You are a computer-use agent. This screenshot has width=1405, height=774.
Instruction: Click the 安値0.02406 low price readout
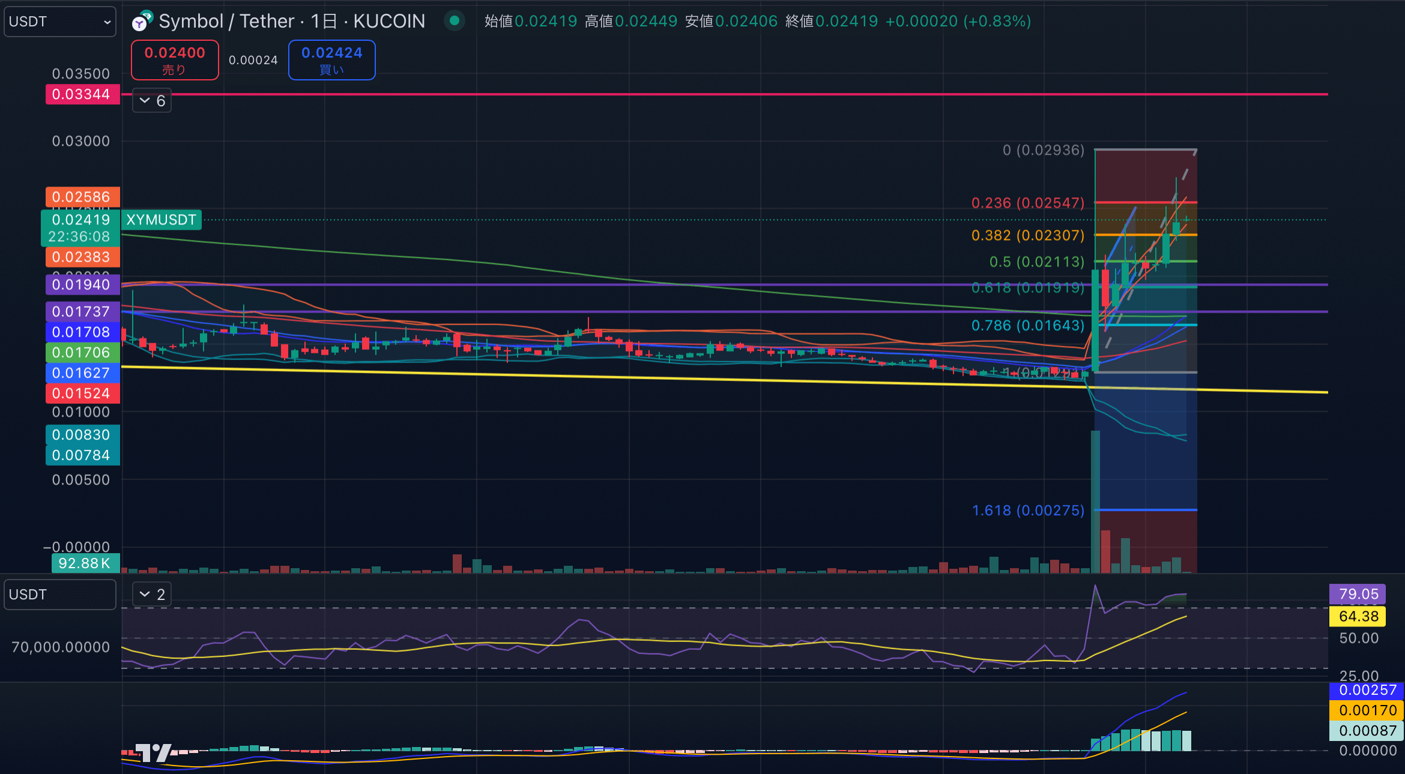coord(731,21)
